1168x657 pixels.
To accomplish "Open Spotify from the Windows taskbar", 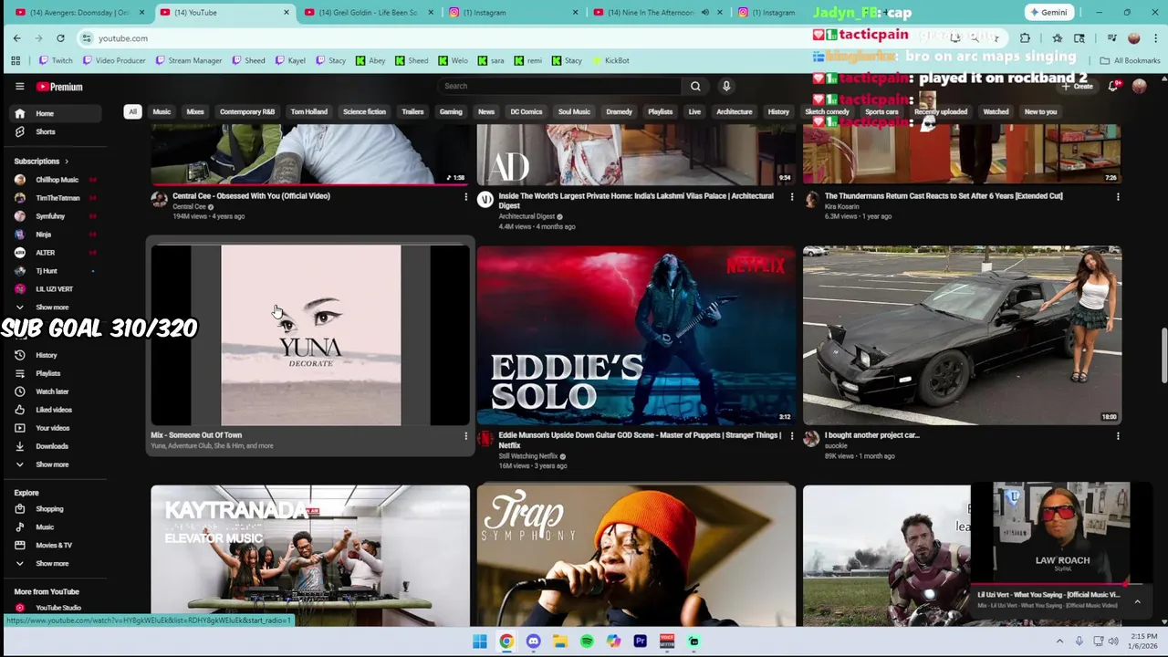I will pos(587,641).
